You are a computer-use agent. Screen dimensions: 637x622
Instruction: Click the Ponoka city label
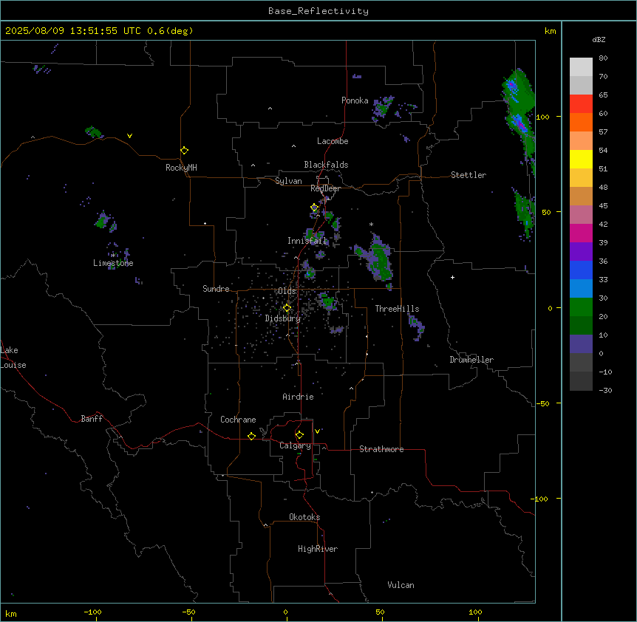[x=355, y=100]
